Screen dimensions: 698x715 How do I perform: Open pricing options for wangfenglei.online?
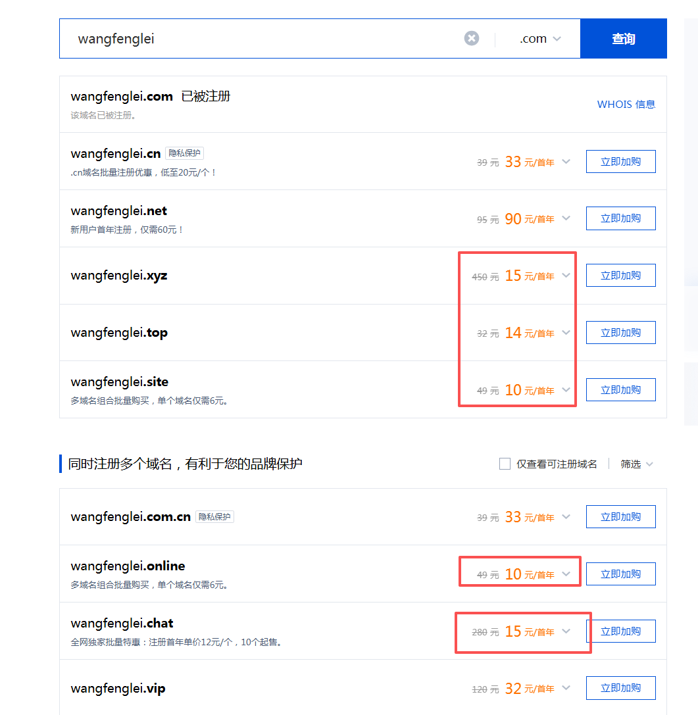(x=564, y=572)
